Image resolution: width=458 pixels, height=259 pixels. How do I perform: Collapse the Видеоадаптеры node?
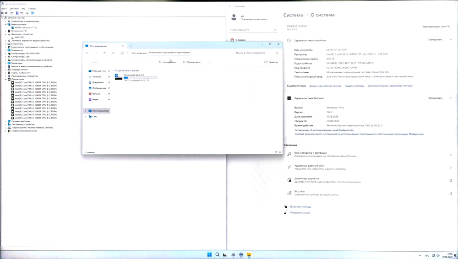point(5,25)
